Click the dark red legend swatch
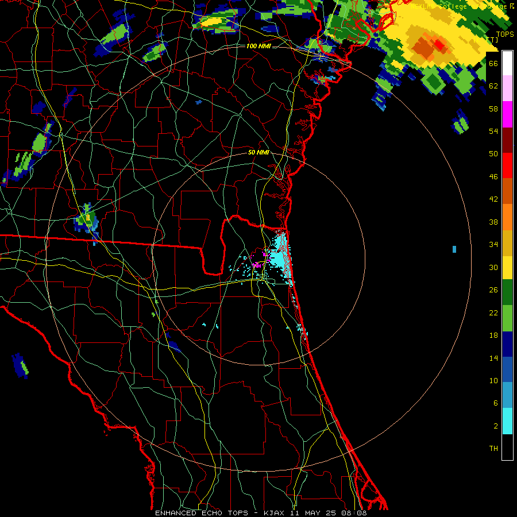Image resolution: width=517 pixels, height=517 pixels. [x=507, y=140]
